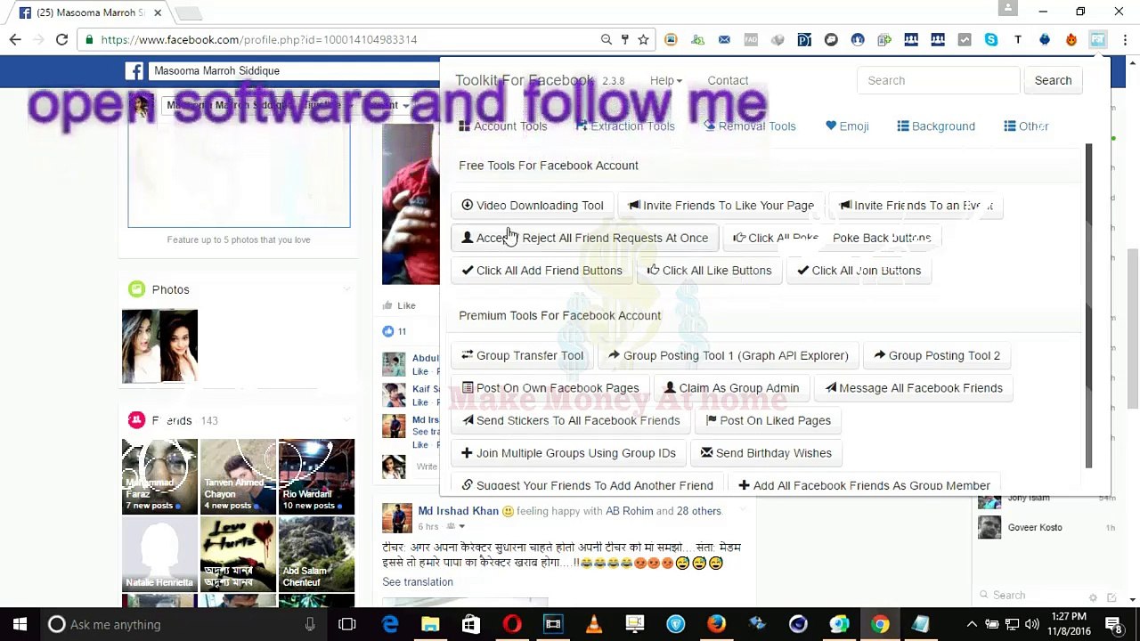The height and width of the screenshot is (641, 1140).
Task: Click the zoom magnifier icon in address bar
Action: pyautogui.click(x=607, y=39)
